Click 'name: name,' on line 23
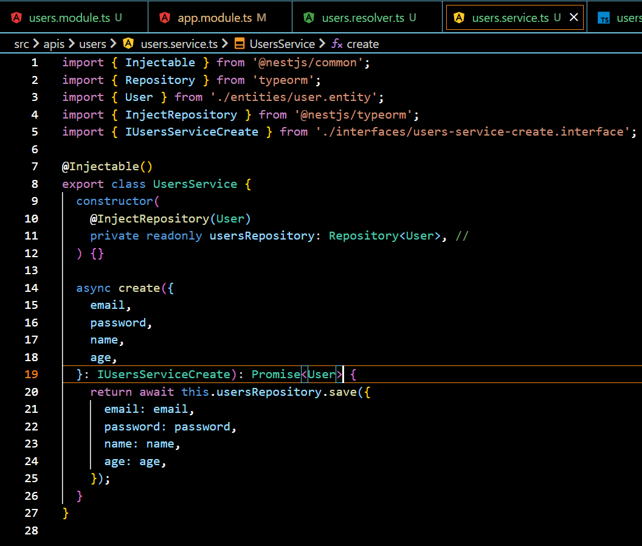The width and height of the screenshot is (642, 546). 142,444
